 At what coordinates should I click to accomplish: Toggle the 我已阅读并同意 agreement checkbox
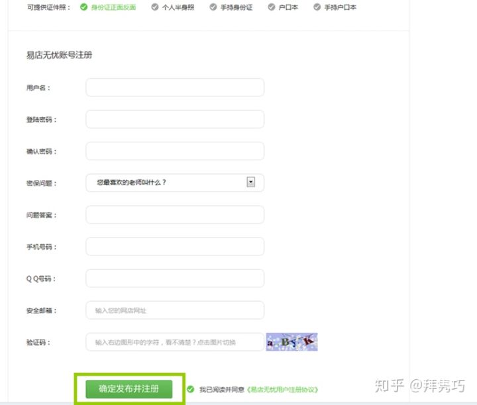point(191,389)
